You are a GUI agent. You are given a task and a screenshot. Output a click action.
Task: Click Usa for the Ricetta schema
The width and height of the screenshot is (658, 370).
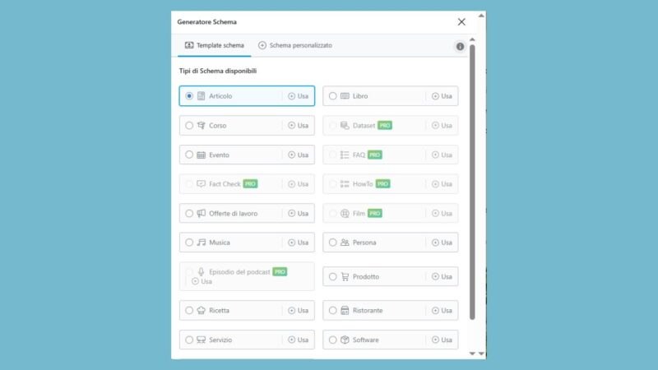(299, 311)
